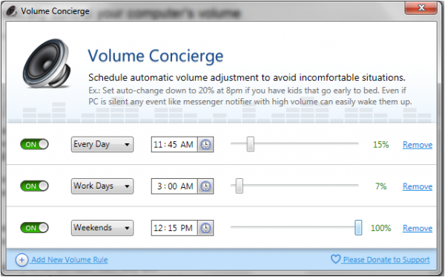This screenshot has width=445, height=277.
Task: Disable the Work Days rule switch
Action: pyautogui.click(x=34, y=186)
